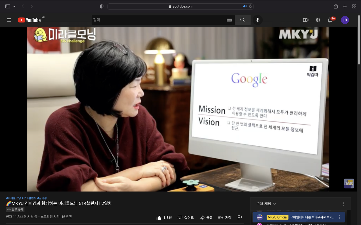This screenshot has height=225, width=361.
Task: Open the YouTube guide hamburger menu
Action: click(x=9, y=20)
